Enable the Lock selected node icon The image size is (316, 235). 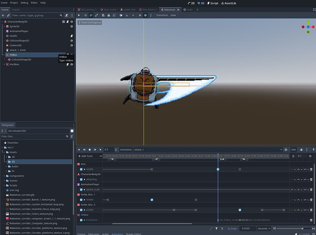point(109,15)
